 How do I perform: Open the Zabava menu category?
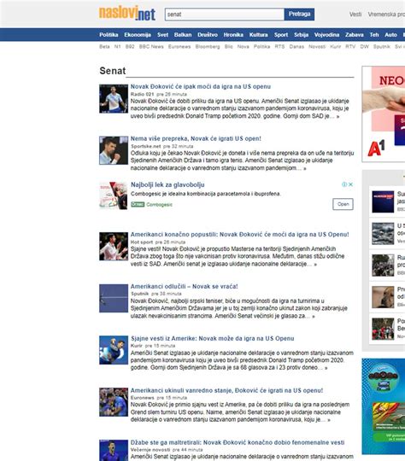coord(355,35)
